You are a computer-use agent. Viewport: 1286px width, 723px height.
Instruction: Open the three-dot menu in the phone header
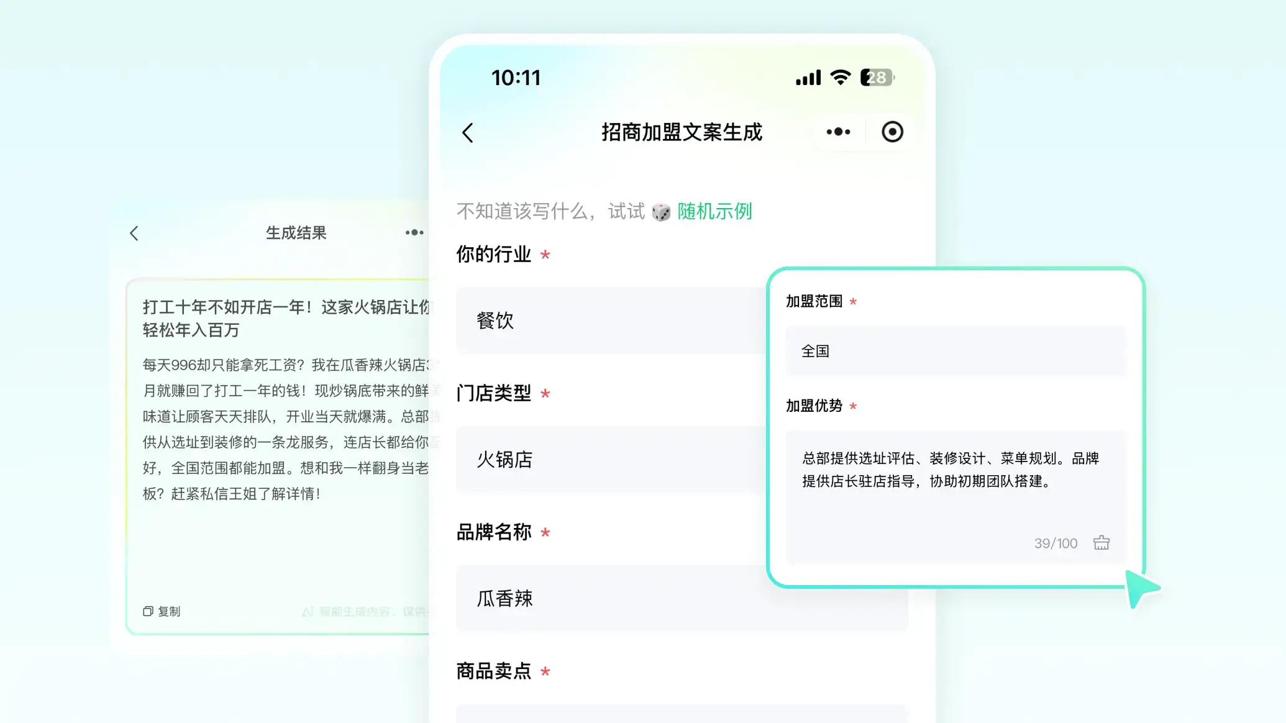pyautogui.click(x=838, y=132)
